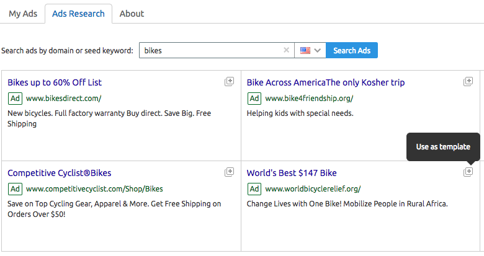Clear the bikes search keyword with the X
Viewport: 484px width, 256px height.
tap(286, 50)
